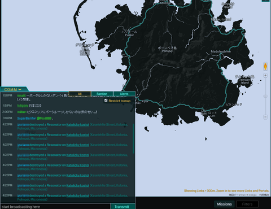Open the Missions panel
Viewport: 271px width, 209px height.
coord(224,204)
